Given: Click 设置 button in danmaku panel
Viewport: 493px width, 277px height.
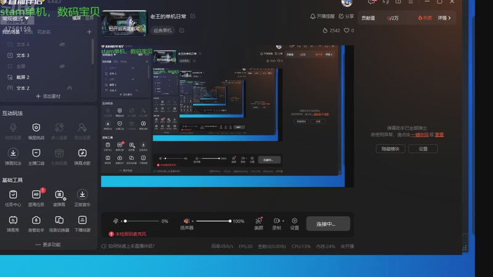Looking at the screenshot, I should point(423,149).
